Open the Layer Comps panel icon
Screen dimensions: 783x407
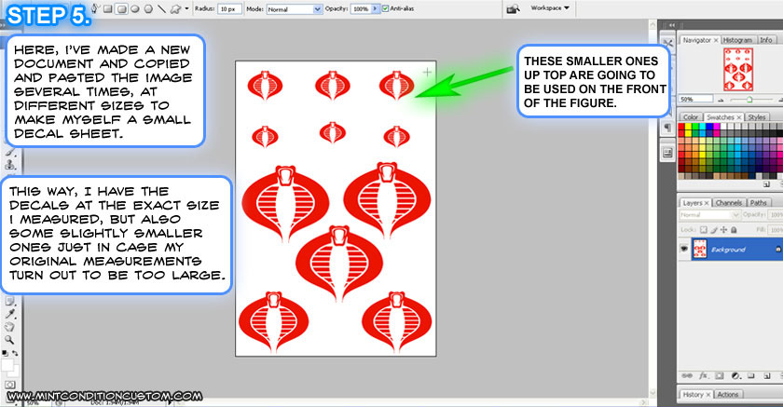click(x=667, y=153)
